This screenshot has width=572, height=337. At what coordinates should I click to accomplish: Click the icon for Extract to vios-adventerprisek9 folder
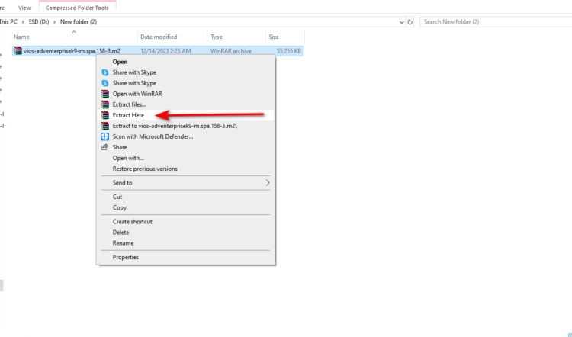click(105, 125)
